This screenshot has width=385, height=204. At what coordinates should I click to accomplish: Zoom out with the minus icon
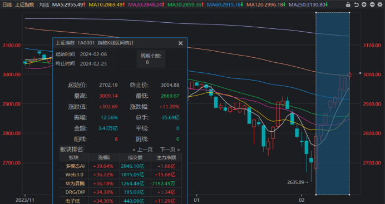(x=372, y=4)
